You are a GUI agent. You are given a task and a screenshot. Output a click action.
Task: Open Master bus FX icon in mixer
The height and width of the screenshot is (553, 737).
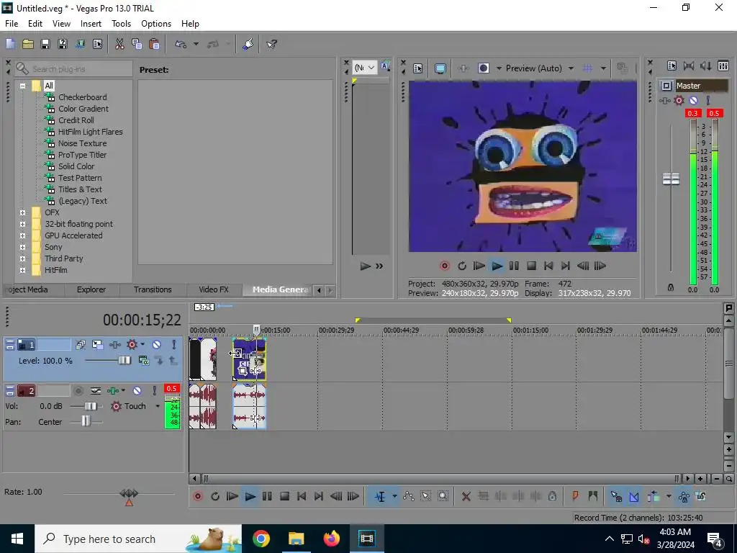(664, 101)
